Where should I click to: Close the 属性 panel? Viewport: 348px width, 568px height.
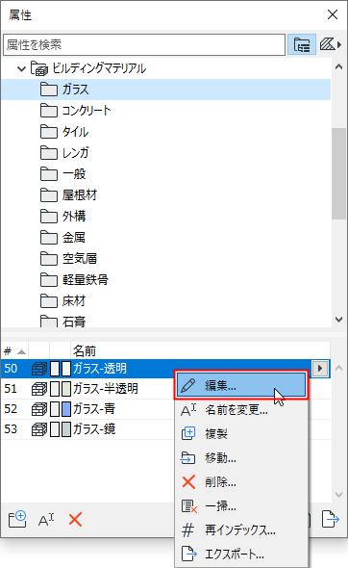click(x=333, y=14)
